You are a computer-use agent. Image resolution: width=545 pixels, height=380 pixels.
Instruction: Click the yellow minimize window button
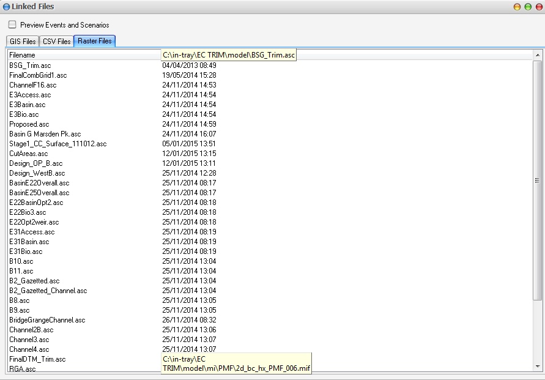517,7
